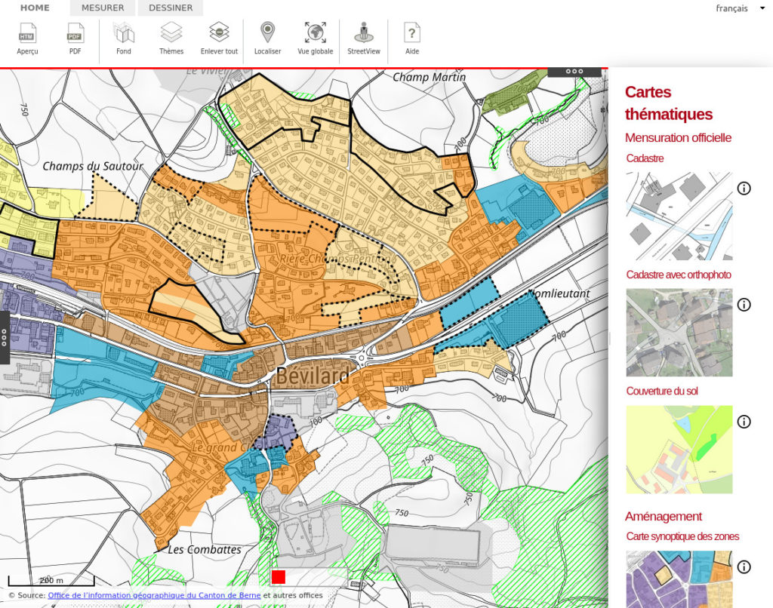Open the Thèmes layers panel
Viewport: 773px width, 608px height.
pyautogui.click(x=171, y=38)
